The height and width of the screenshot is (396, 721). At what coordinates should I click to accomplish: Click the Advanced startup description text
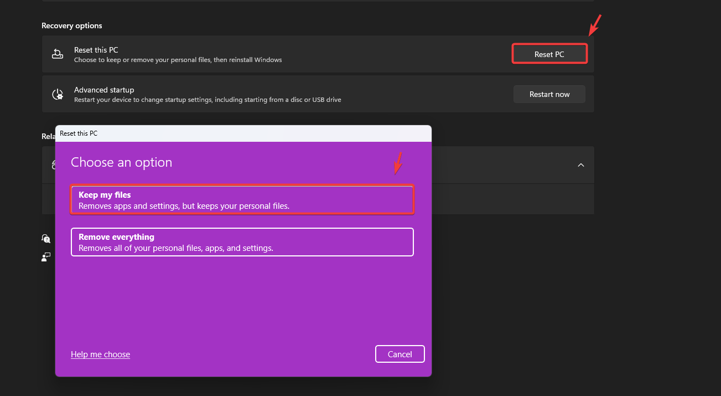pyautogui.click(x=208, y=100)
